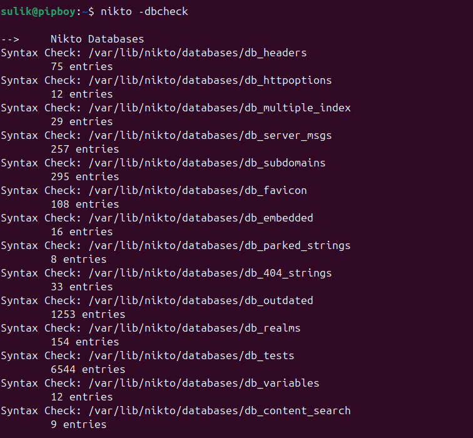473x438 pixels.
Task: Click the 257 entries line
Action: pyautogui.click(x=84, y=149)
